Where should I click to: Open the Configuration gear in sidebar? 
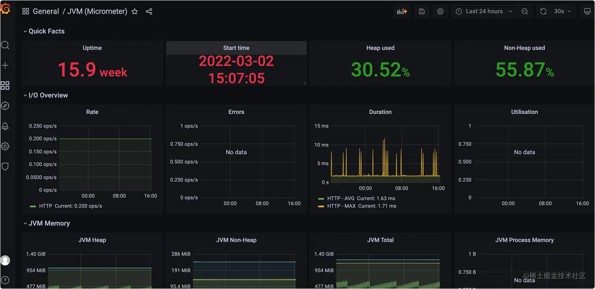click(5, 146)
